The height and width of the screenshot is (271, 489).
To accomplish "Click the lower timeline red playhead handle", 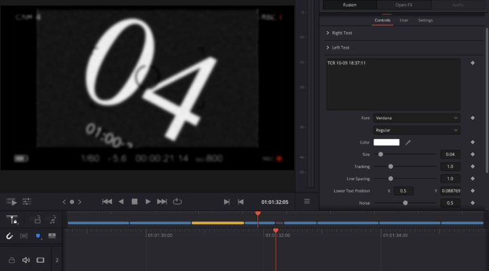I will 276,230.
